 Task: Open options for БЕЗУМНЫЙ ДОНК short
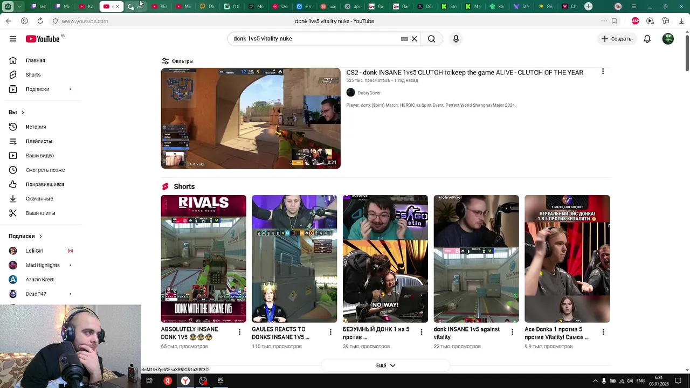coord(422,332)
